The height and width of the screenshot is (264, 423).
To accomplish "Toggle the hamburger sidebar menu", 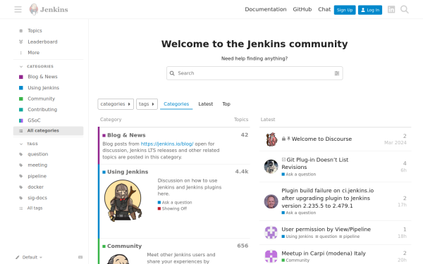I will tap(18, 9).
